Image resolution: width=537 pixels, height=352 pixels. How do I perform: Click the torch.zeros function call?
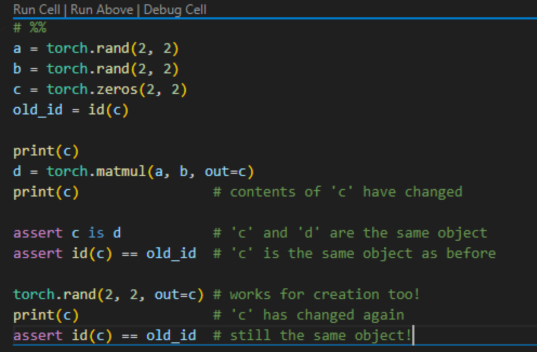(116, 90)
